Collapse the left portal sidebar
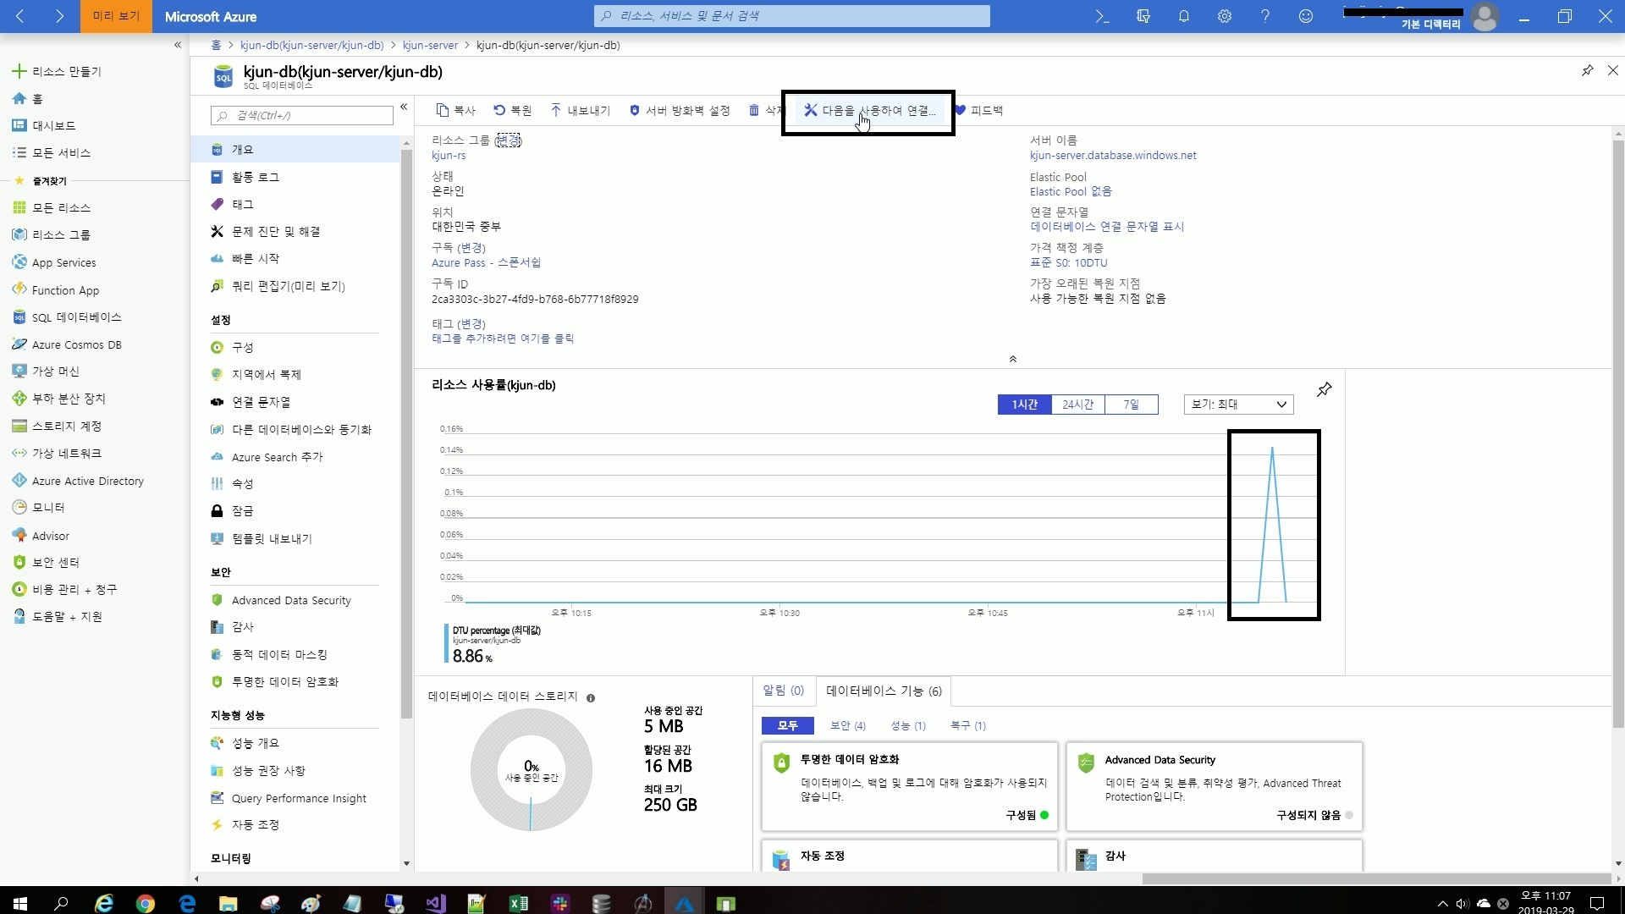Viewport: 1625px width, 914px height. [177, 45]
